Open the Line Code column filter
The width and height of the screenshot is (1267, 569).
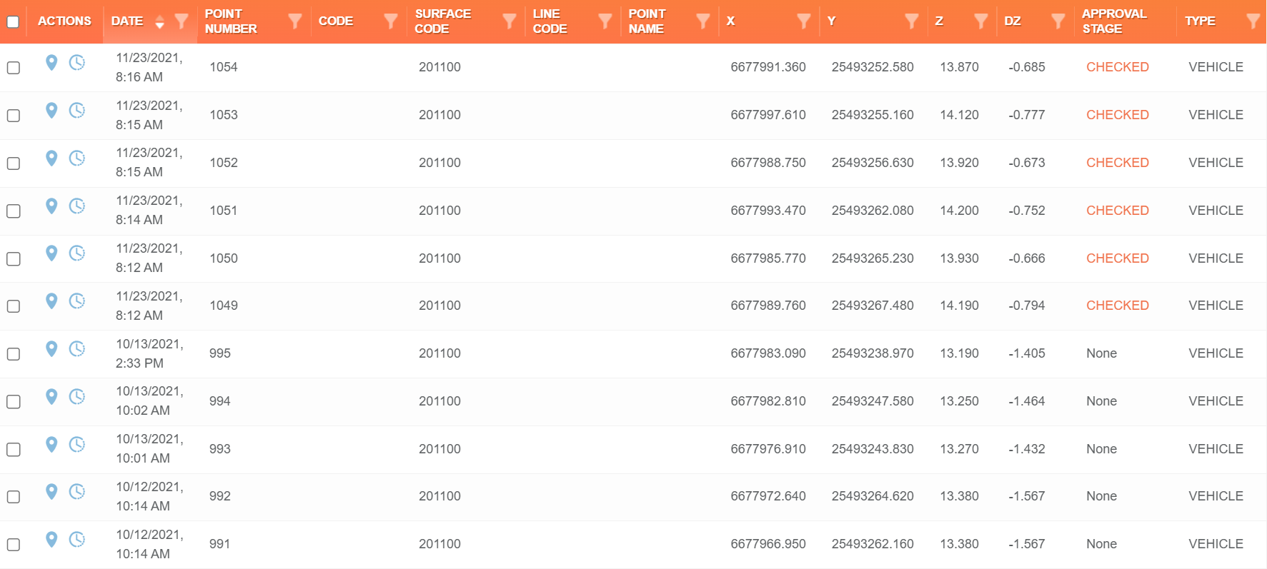[605, 21]
